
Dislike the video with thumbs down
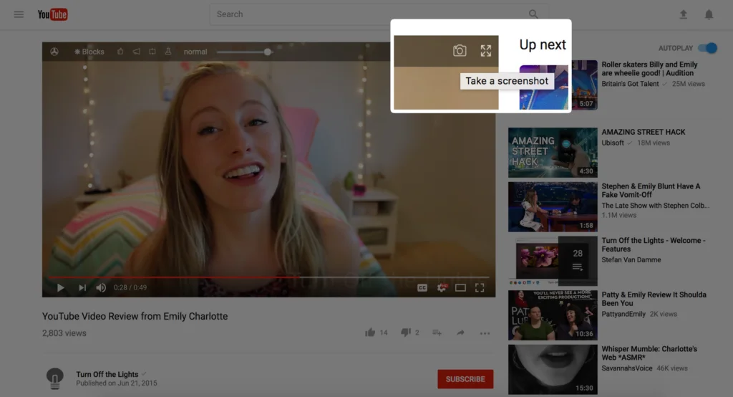pyautogui.click(x=405, y=333)
